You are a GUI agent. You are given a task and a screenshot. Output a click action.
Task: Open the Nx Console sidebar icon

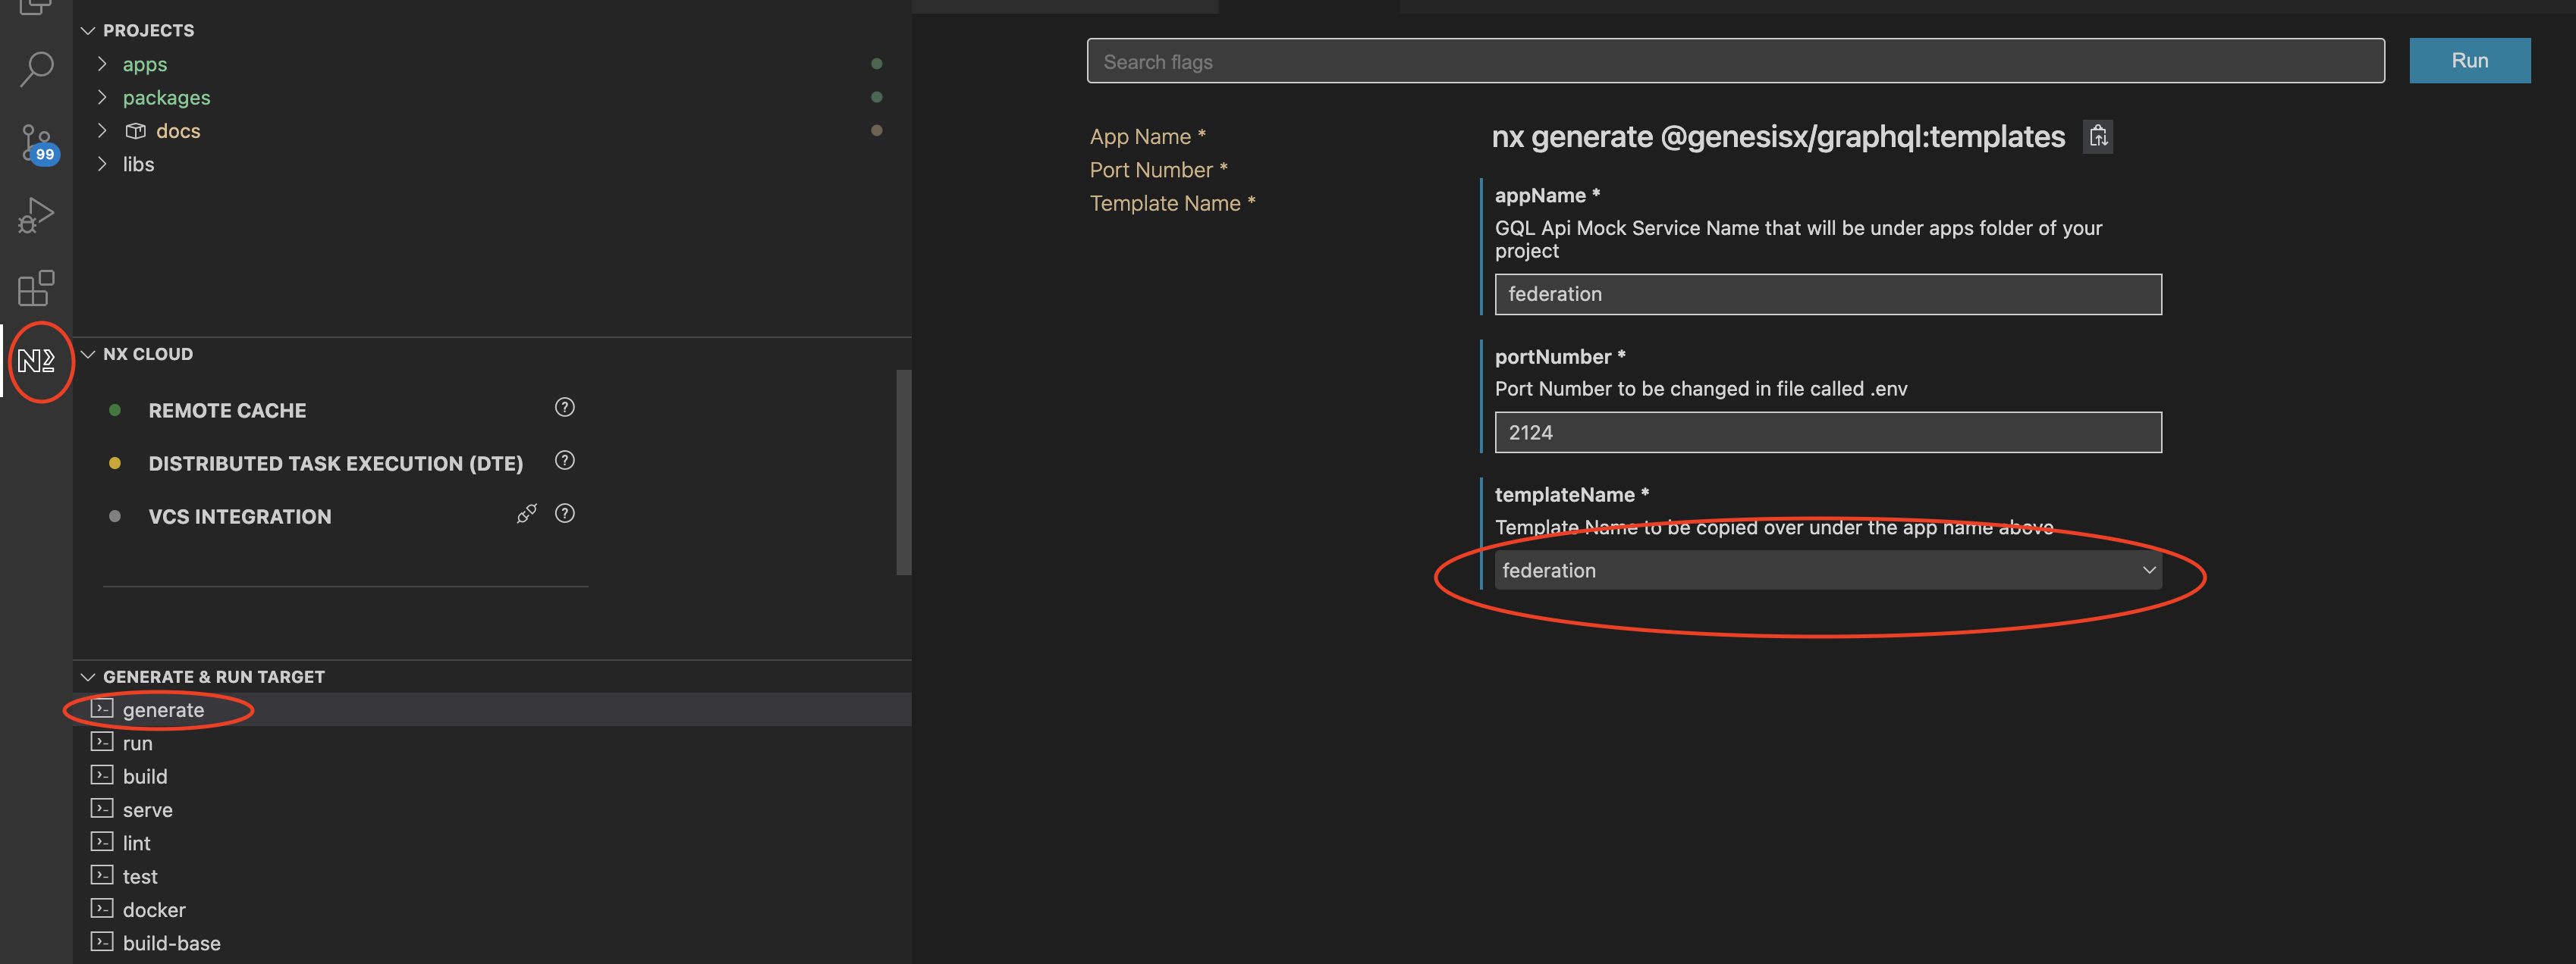(37, 361)
